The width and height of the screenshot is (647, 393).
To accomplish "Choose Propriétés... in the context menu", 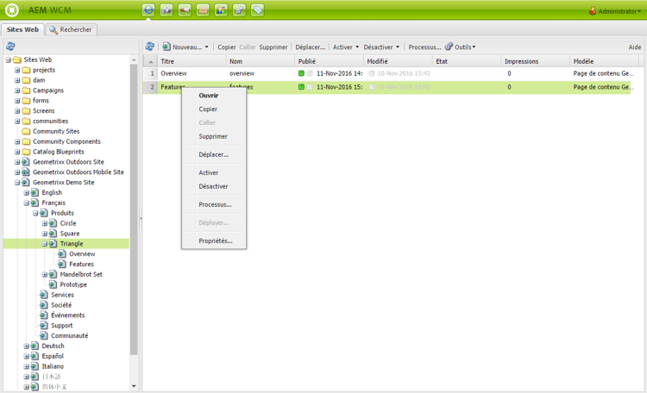I will [214, 240].
